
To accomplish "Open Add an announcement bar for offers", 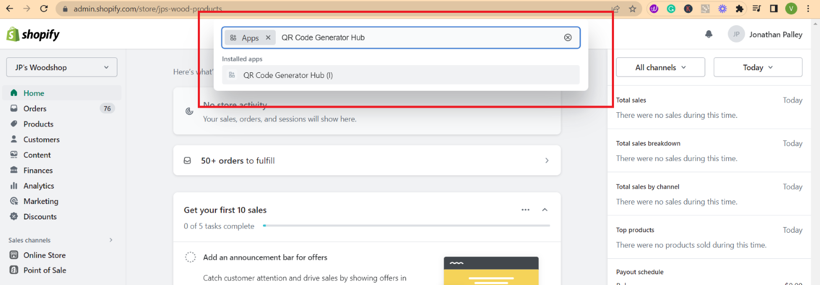I will 265,257.
